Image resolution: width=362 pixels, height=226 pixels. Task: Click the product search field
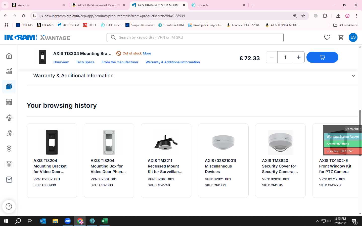[x=195, y=37]
